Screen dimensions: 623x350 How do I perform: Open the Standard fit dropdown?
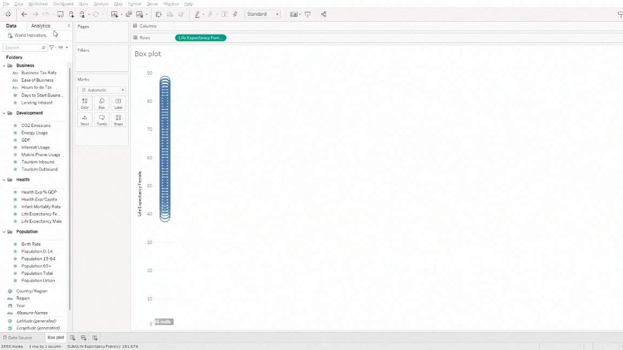point(263,15)
